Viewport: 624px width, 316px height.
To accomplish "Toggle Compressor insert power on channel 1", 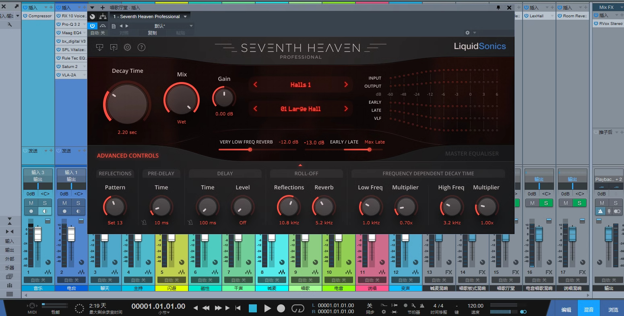I will click(25, 16).
